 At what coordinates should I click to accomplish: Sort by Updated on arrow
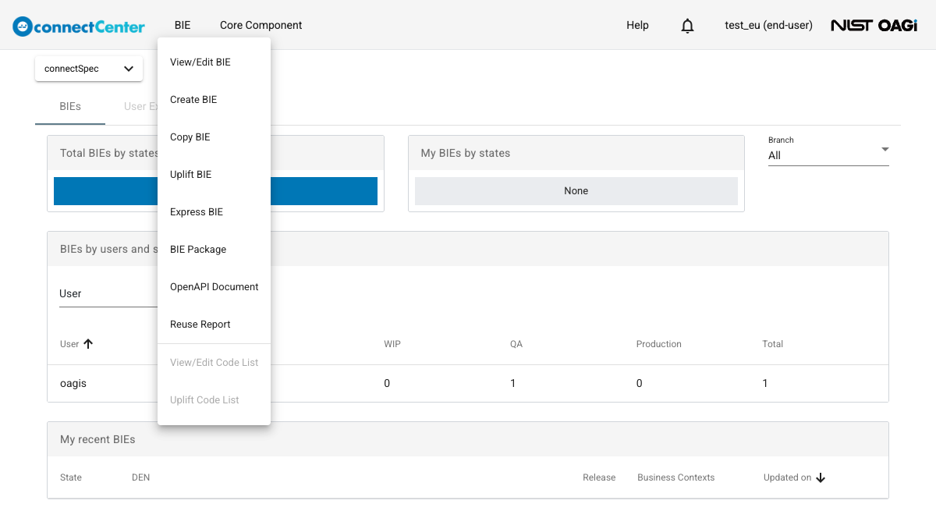821,477
